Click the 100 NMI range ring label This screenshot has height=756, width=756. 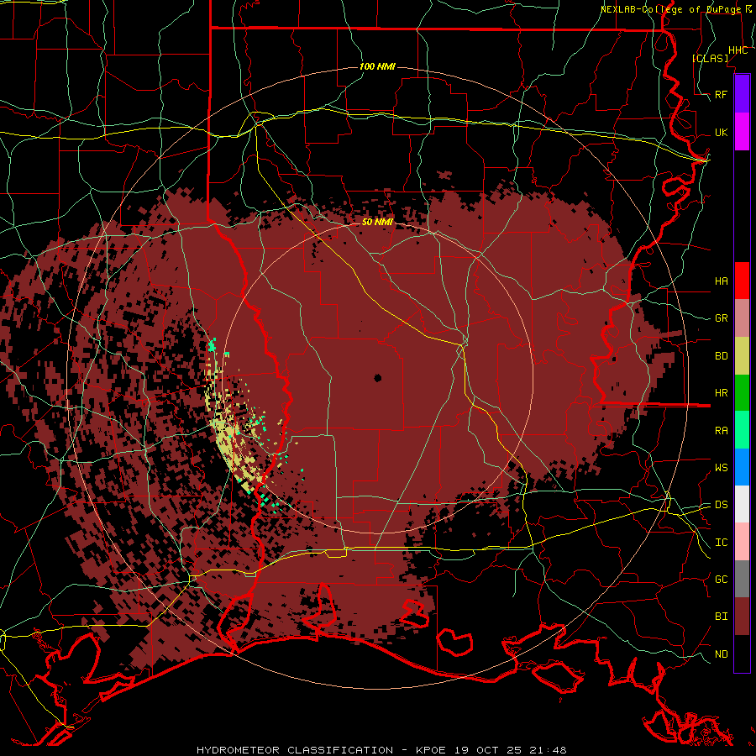pos(377,66)
